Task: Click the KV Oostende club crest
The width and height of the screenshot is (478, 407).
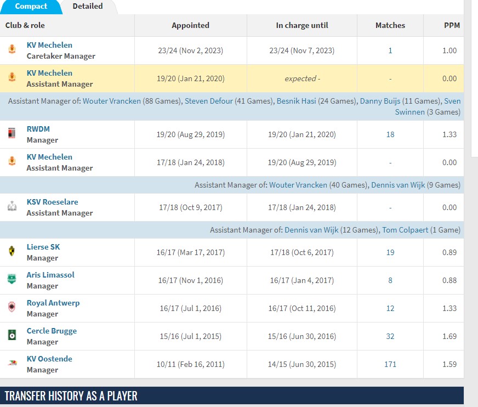Action: click(x=12, y=363)
